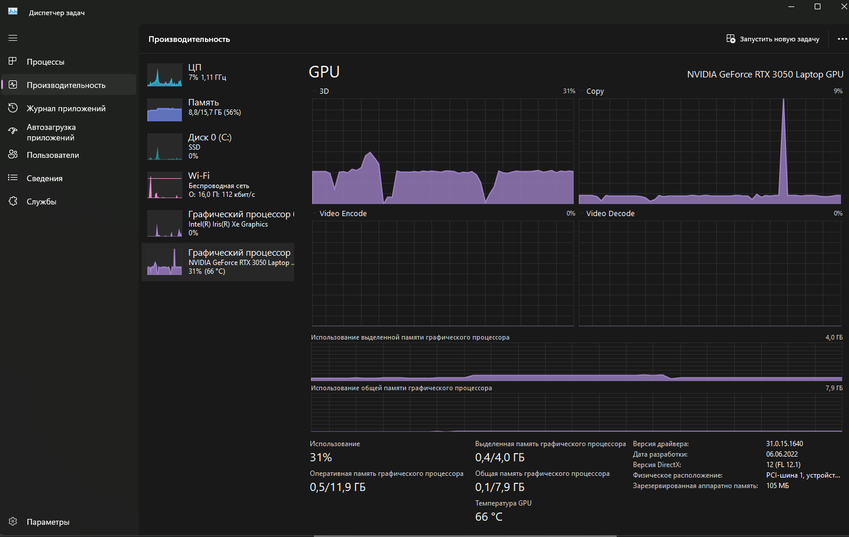
Task: Click the 66 °C temperature value
Action: 489,517
